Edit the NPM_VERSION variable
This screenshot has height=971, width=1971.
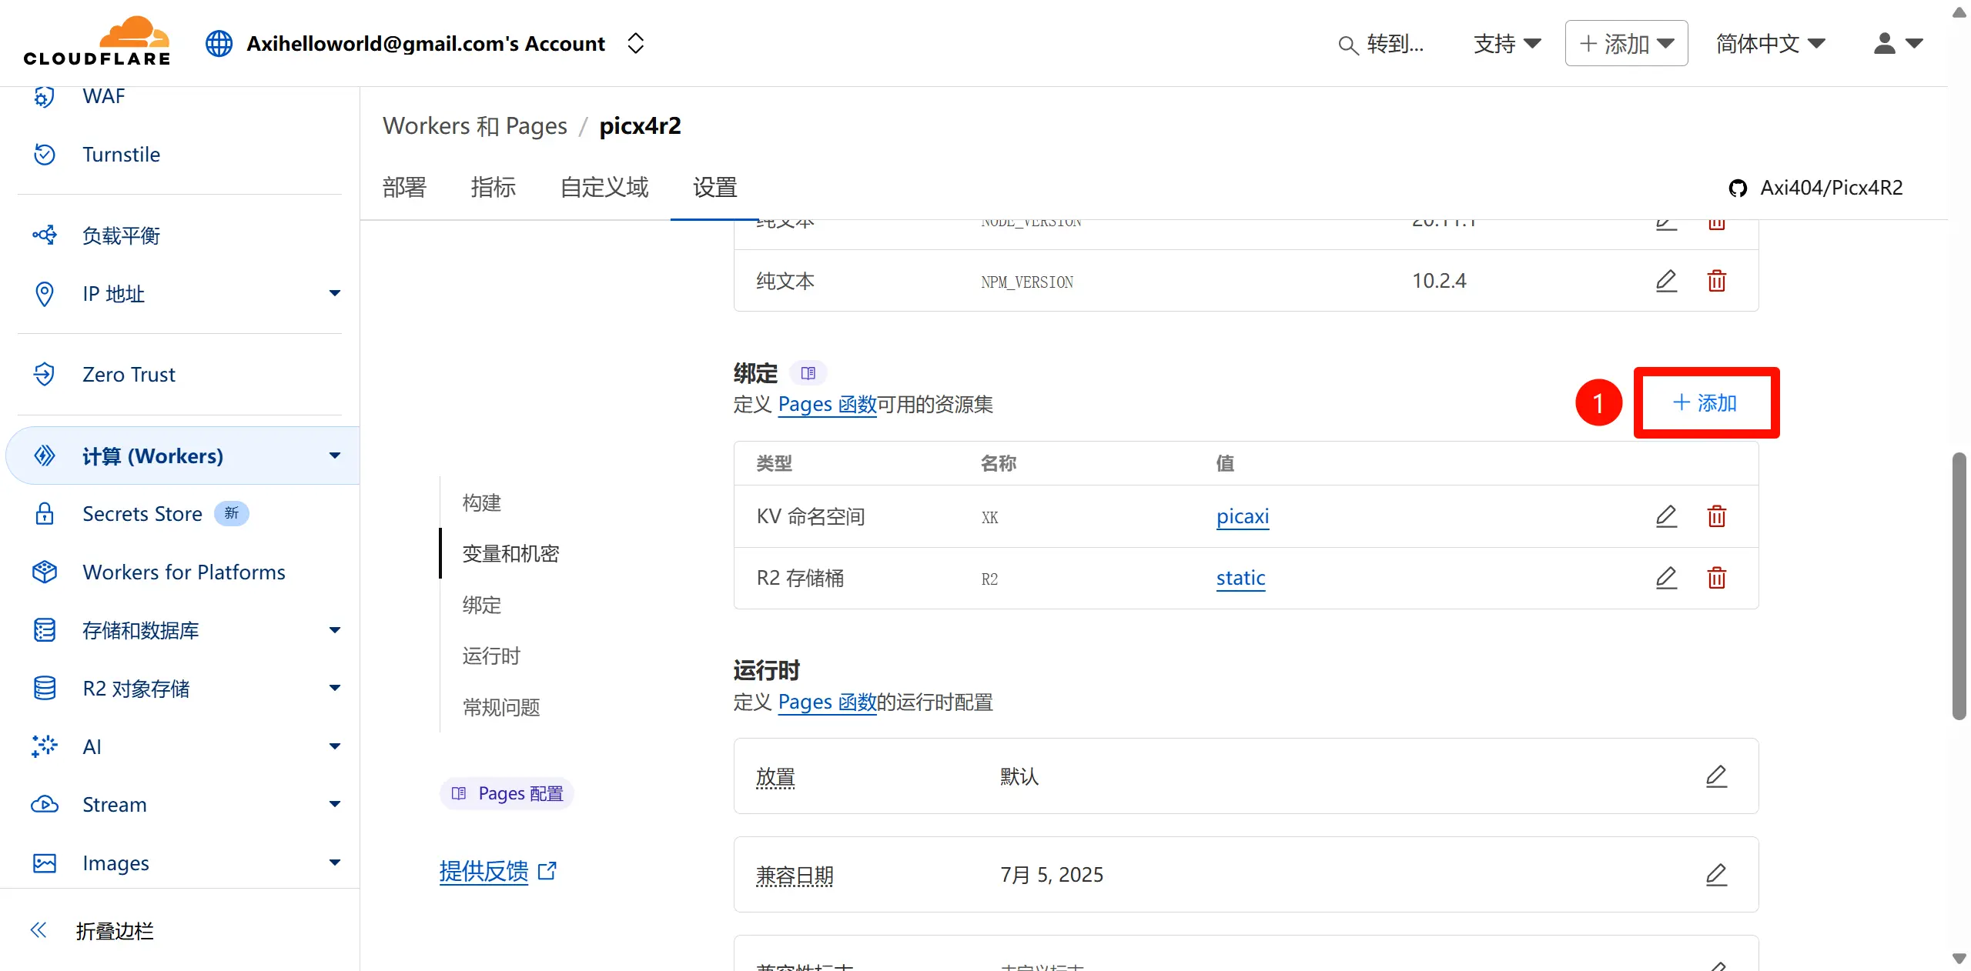(1666, 281)
